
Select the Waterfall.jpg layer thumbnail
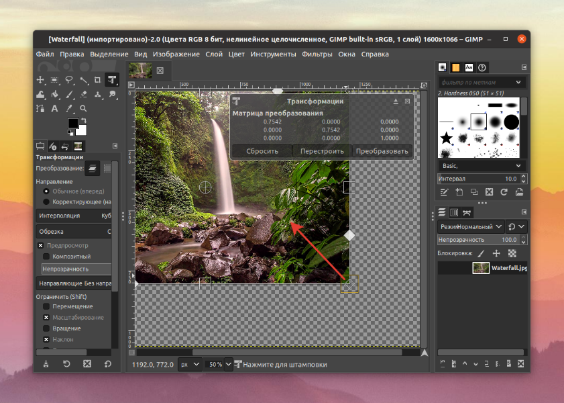(481, 268)
